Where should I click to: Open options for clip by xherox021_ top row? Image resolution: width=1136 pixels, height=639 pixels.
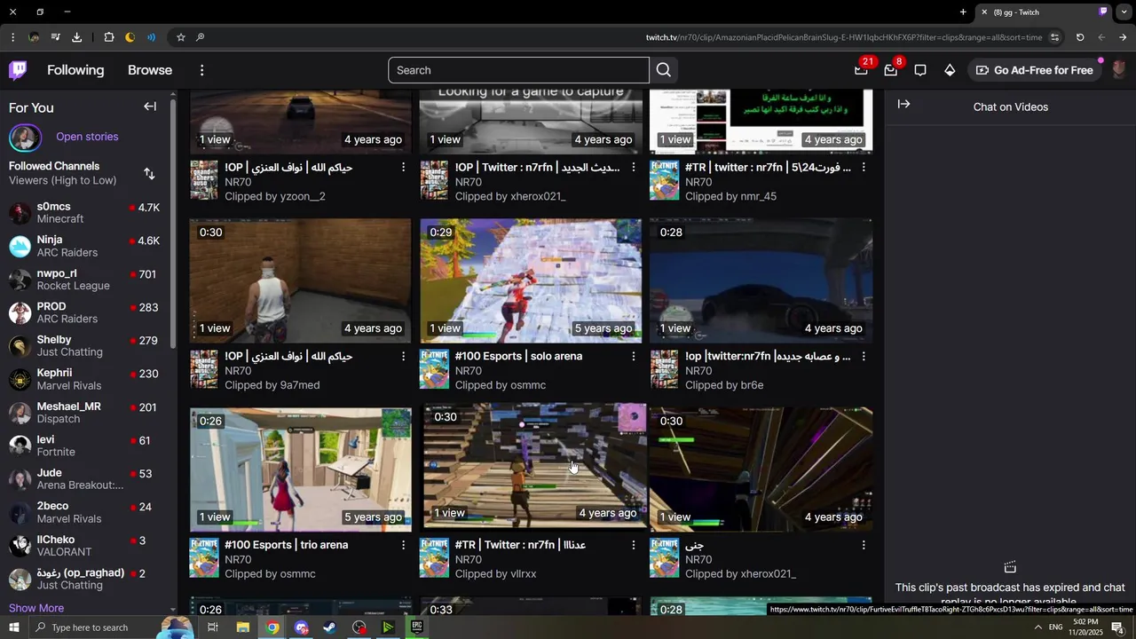click(634, 167)
